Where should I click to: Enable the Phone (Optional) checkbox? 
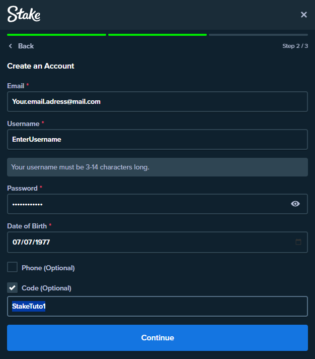coord(13,267)
